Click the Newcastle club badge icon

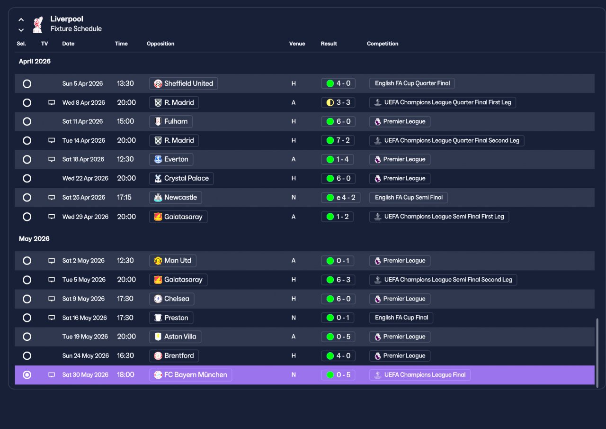tap(158, 197)
